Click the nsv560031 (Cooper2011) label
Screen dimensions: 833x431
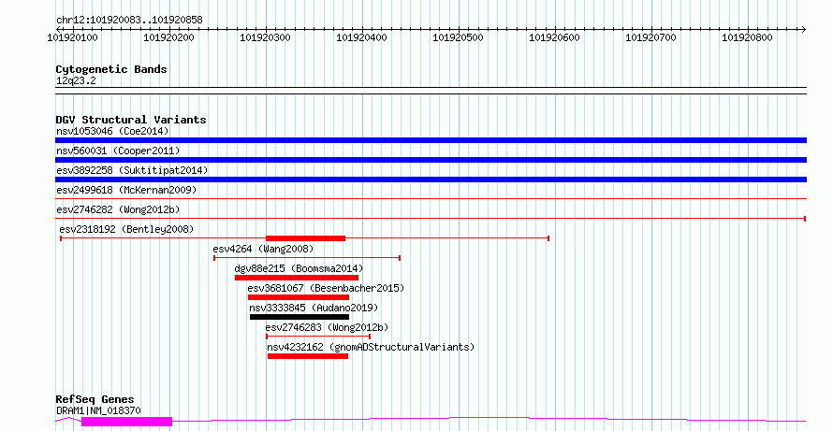pyautogui.click(x=118, y=151)
